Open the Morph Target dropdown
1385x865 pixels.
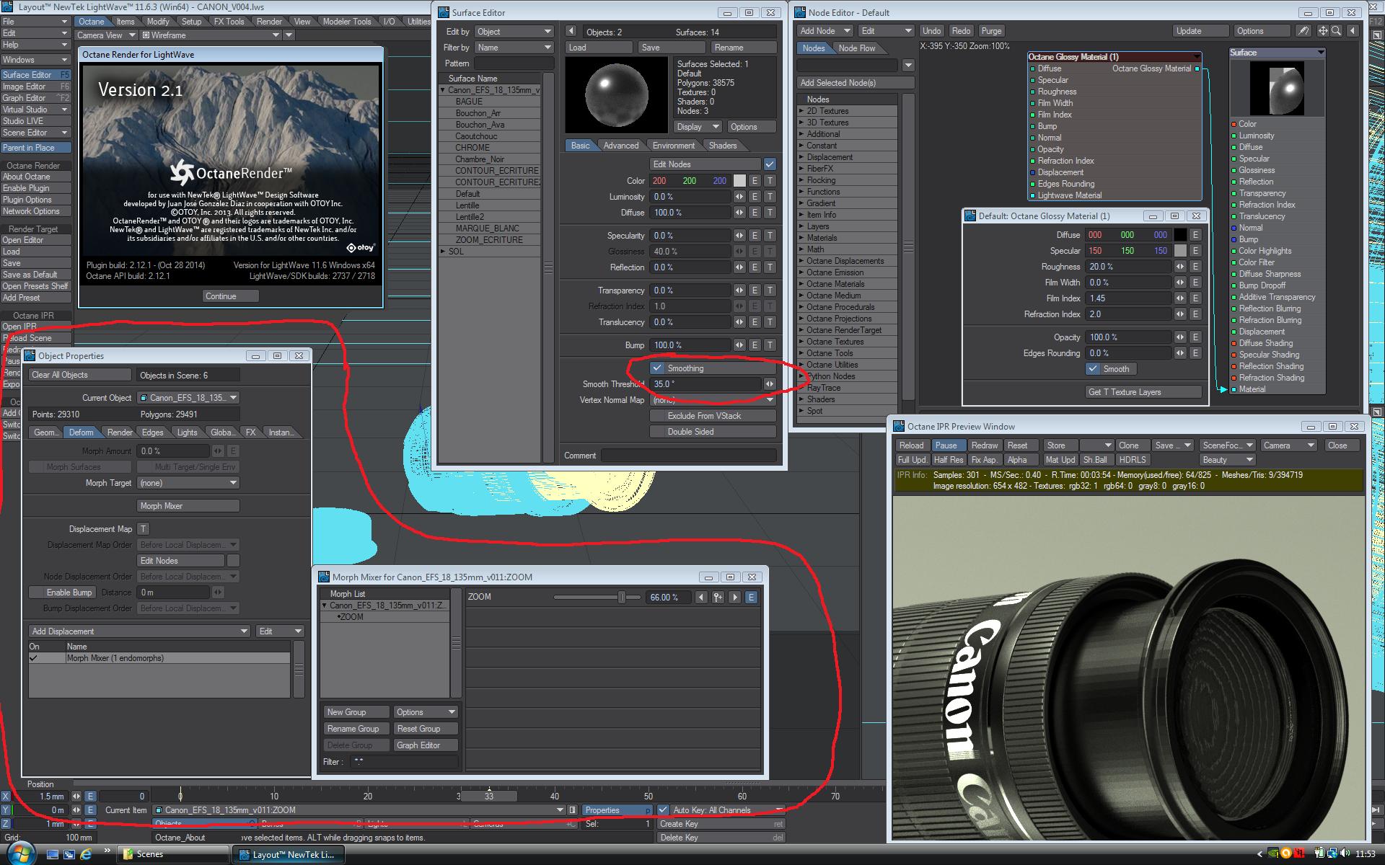click(188, 483)
